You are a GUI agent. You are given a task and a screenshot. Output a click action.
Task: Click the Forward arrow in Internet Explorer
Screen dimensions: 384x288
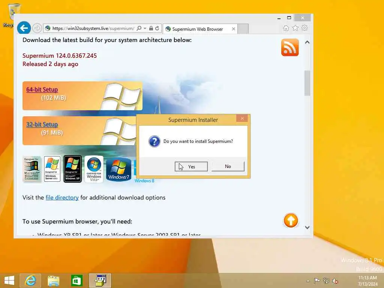(37, 28)
